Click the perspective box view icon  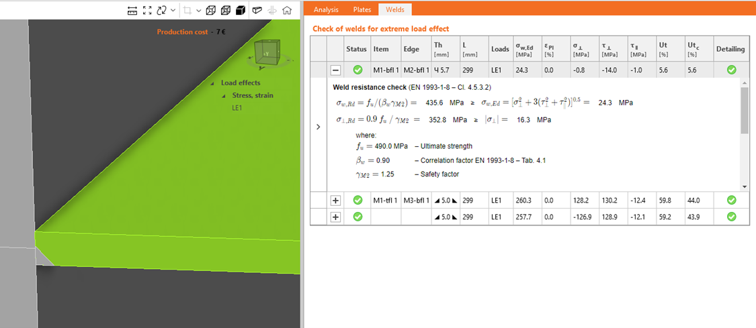257,10
